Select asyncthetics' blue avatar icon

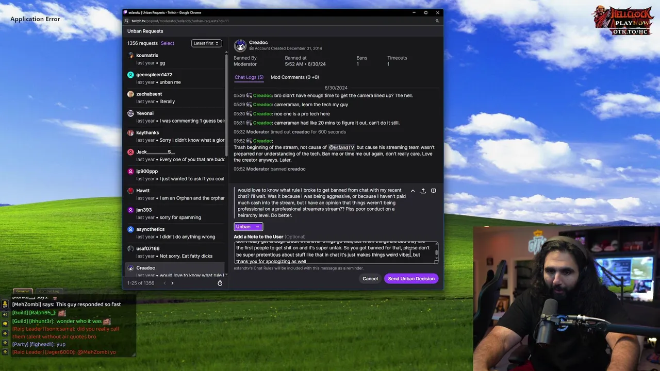click(130, 229)
